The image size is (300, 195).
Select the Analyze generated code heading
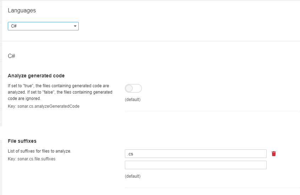tap(36, 76)
